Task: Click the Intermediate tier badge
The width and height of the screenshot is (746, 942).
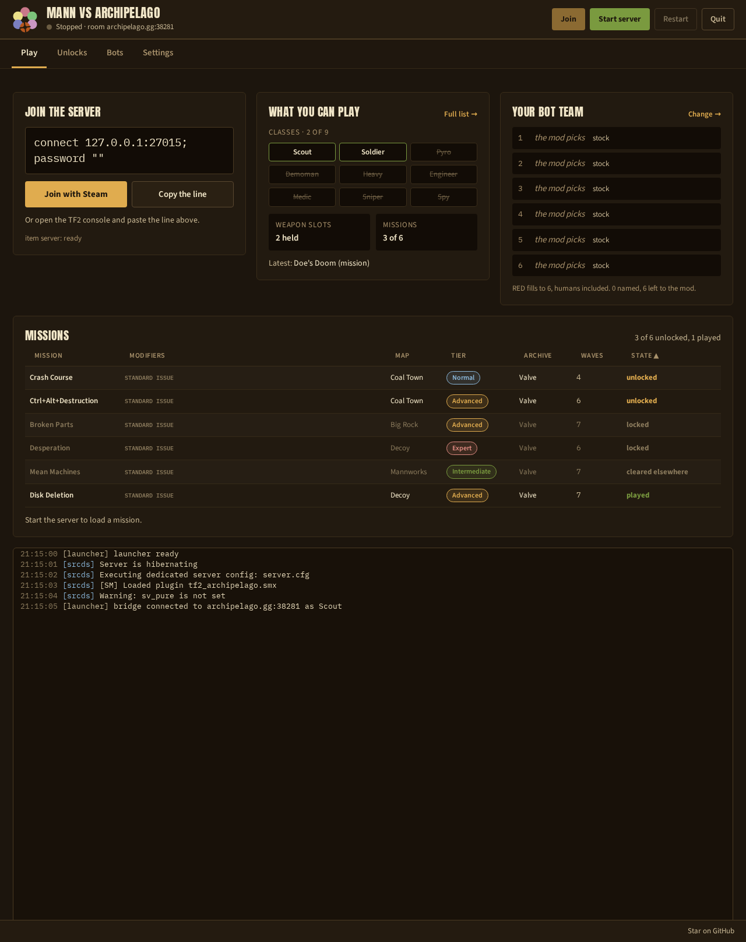Action: point(471,472)
